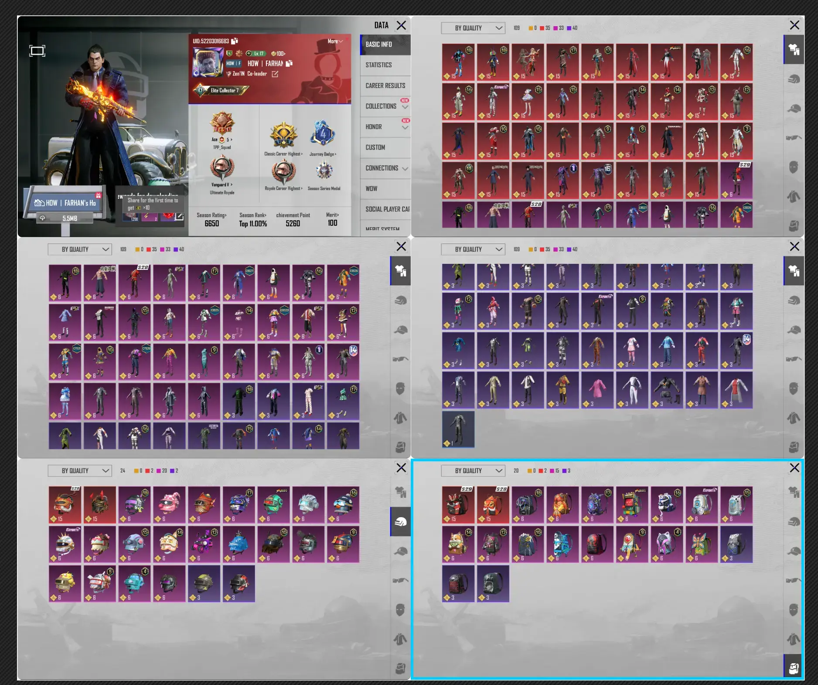Open the CUSTOM tab
Image resolution: width=818 pixels, height=685 pixels.
385,147
